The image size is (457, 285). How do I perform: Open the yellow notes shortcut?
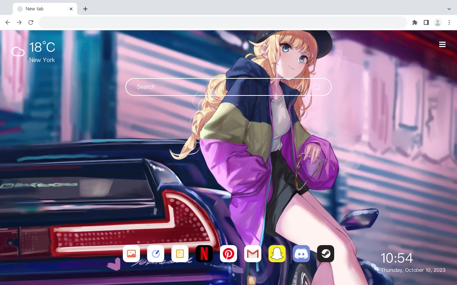[x=180, y=254]
